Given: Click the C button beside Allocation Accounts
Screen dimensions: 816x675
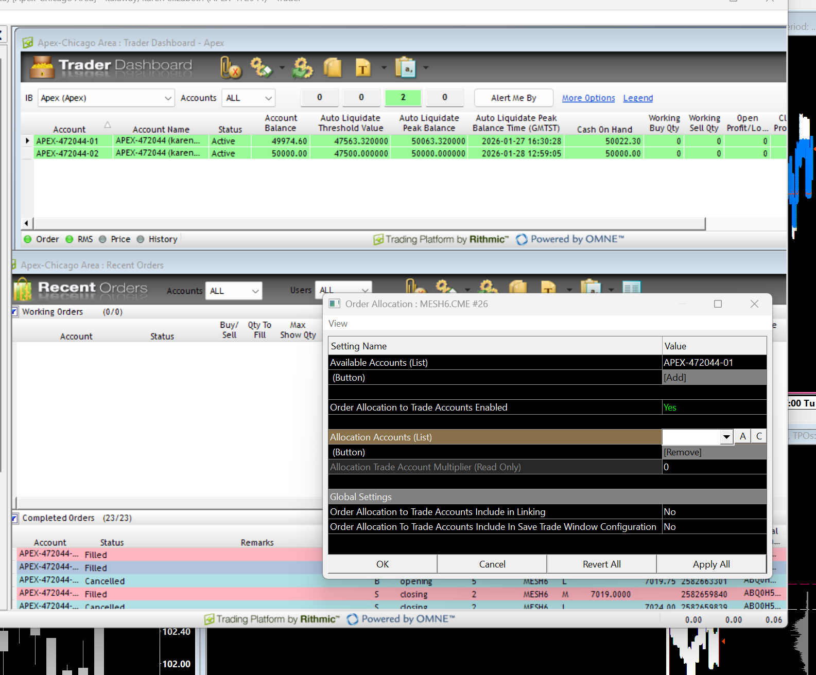Looking at the screenshot, I should (759, 436).
